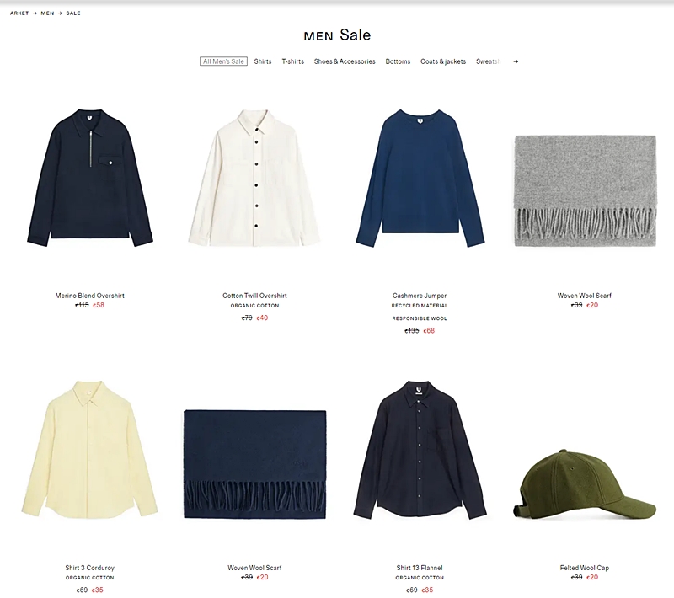674x598 pixels.
Task: Click RECYCLED MATERIAL label under Cashmere Jumper
Action: (x=420, y=306)
